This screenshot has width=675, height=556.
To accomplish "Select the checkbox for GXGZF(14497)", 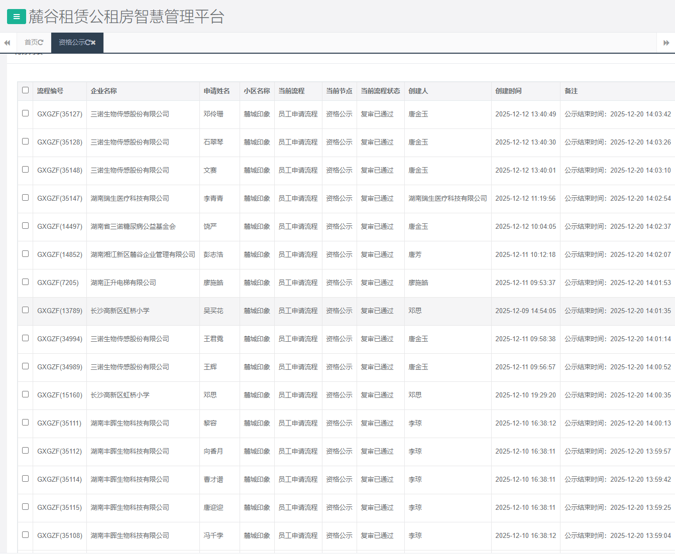I will tap(26, 226).
